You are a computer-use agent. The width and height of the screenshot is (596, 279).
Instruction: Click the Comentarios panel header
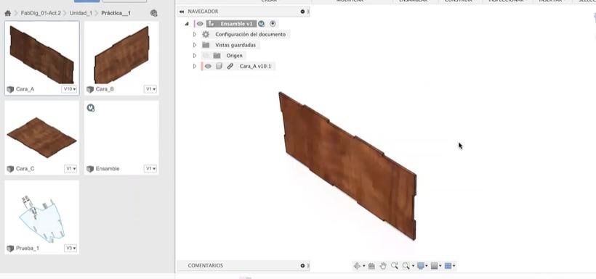pyautogui.click(x=243, y=266)
